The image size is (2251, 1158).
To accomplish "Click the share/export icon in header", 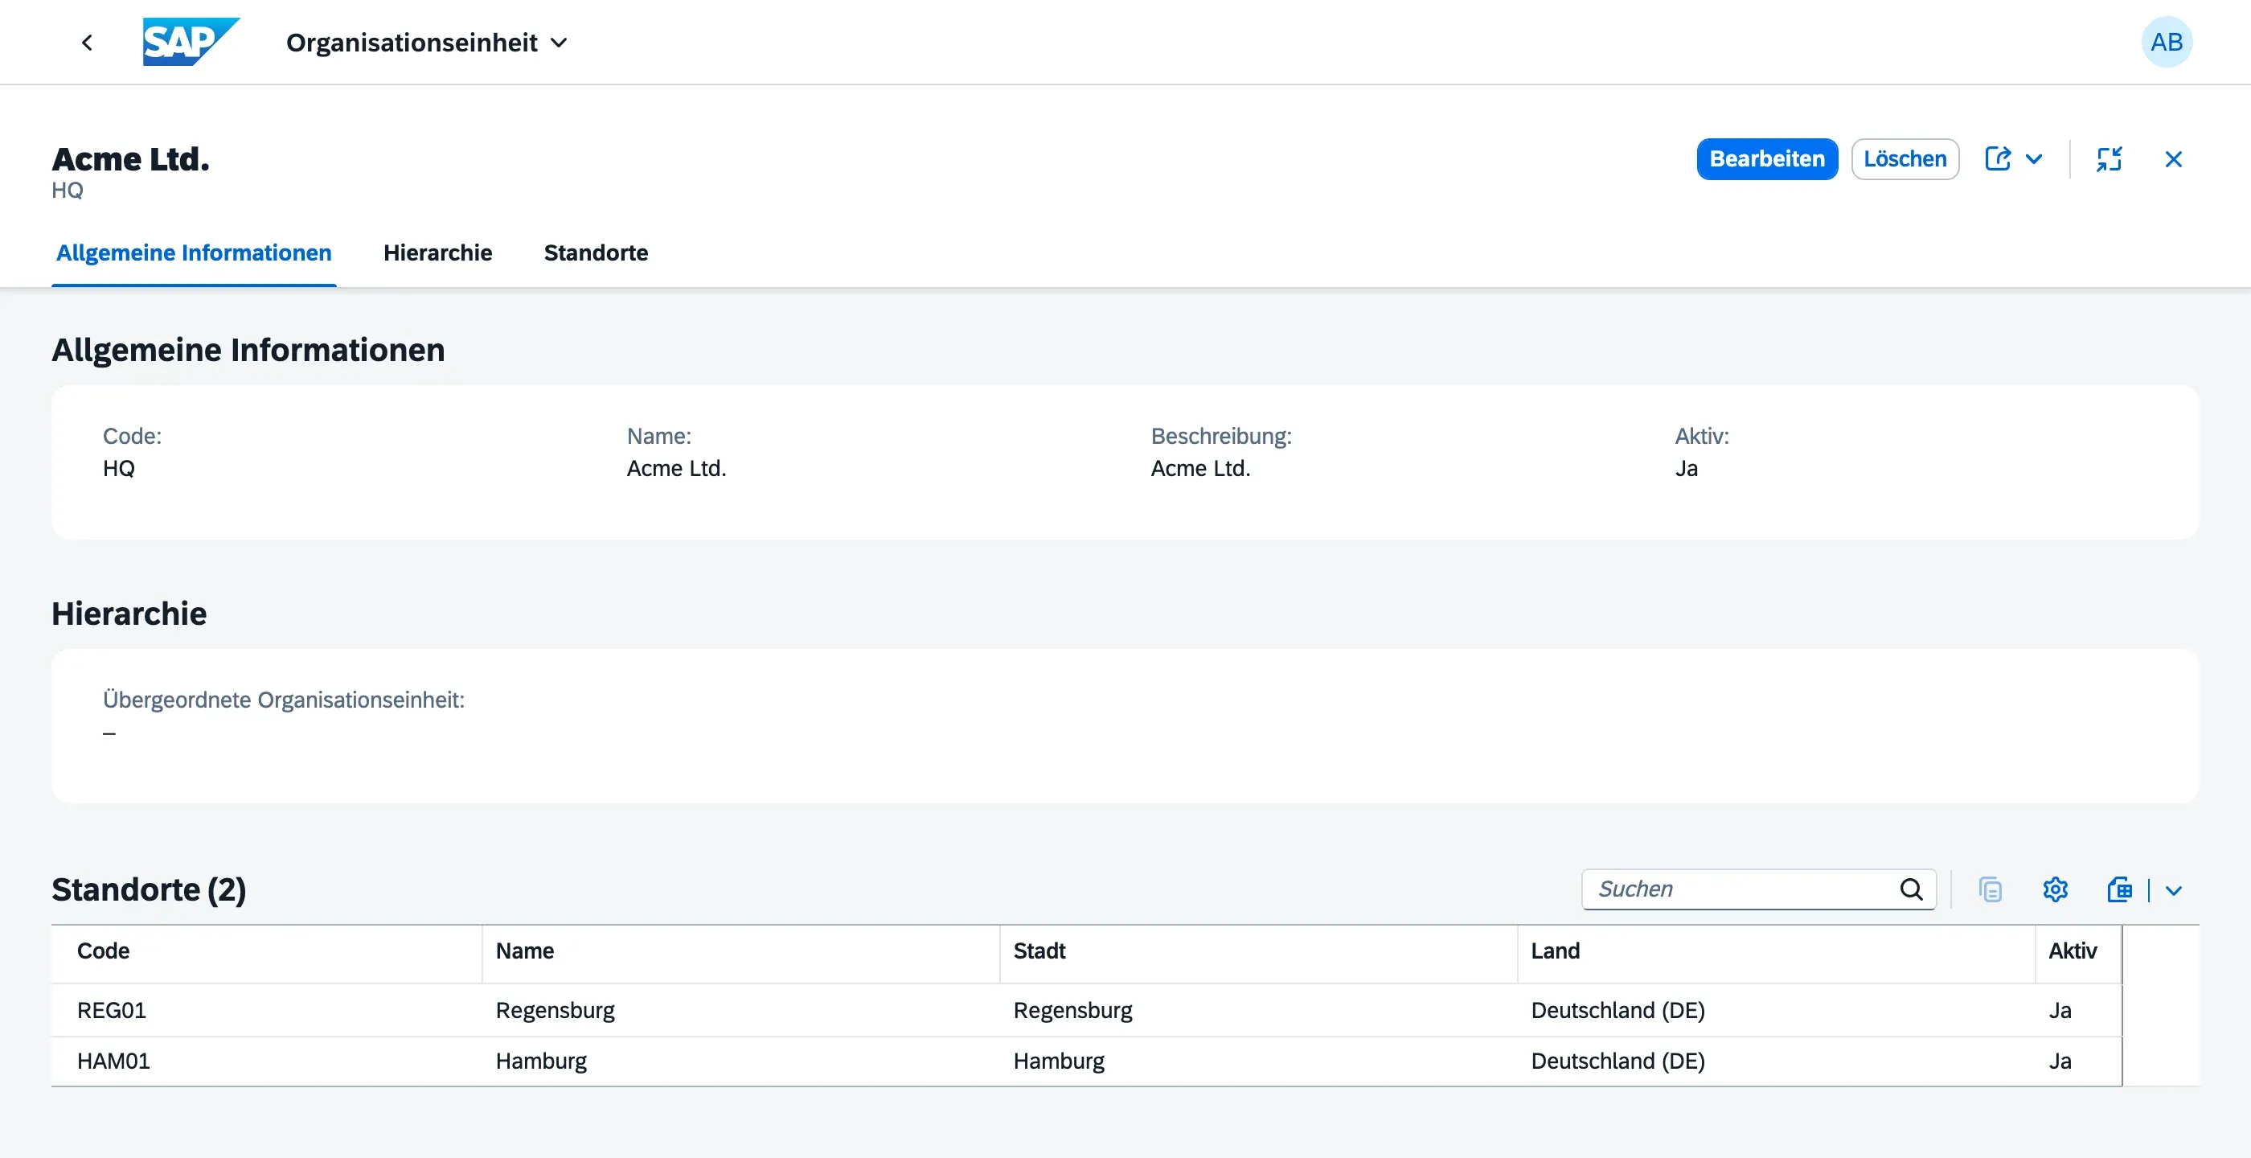I will [x=1998, y=159].
